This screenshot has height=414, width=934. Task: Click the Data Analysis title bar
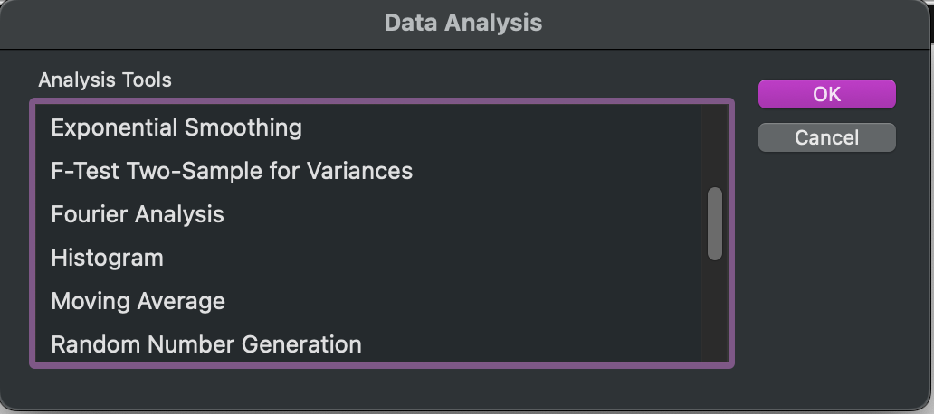coord(463,24)
